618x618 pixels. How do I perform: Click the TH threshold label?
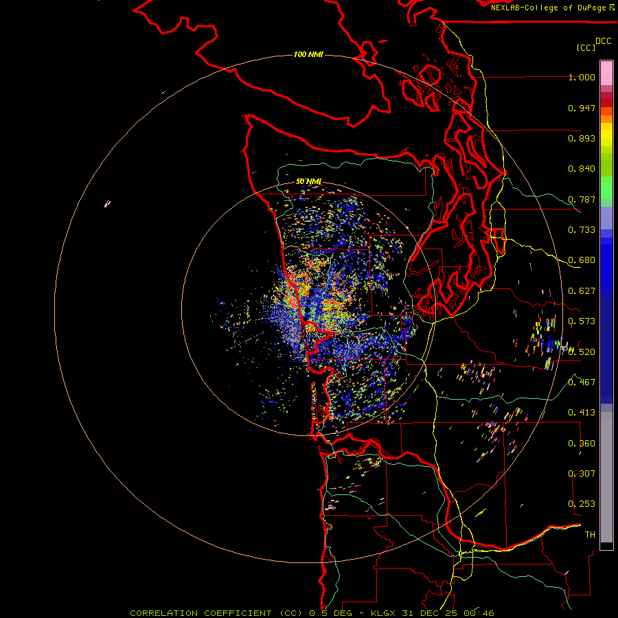pos(590,534)
